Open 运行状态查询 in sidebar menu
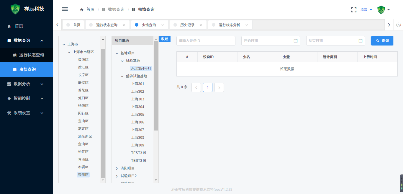This screenshot has width=403, height=194. point(31,55)
